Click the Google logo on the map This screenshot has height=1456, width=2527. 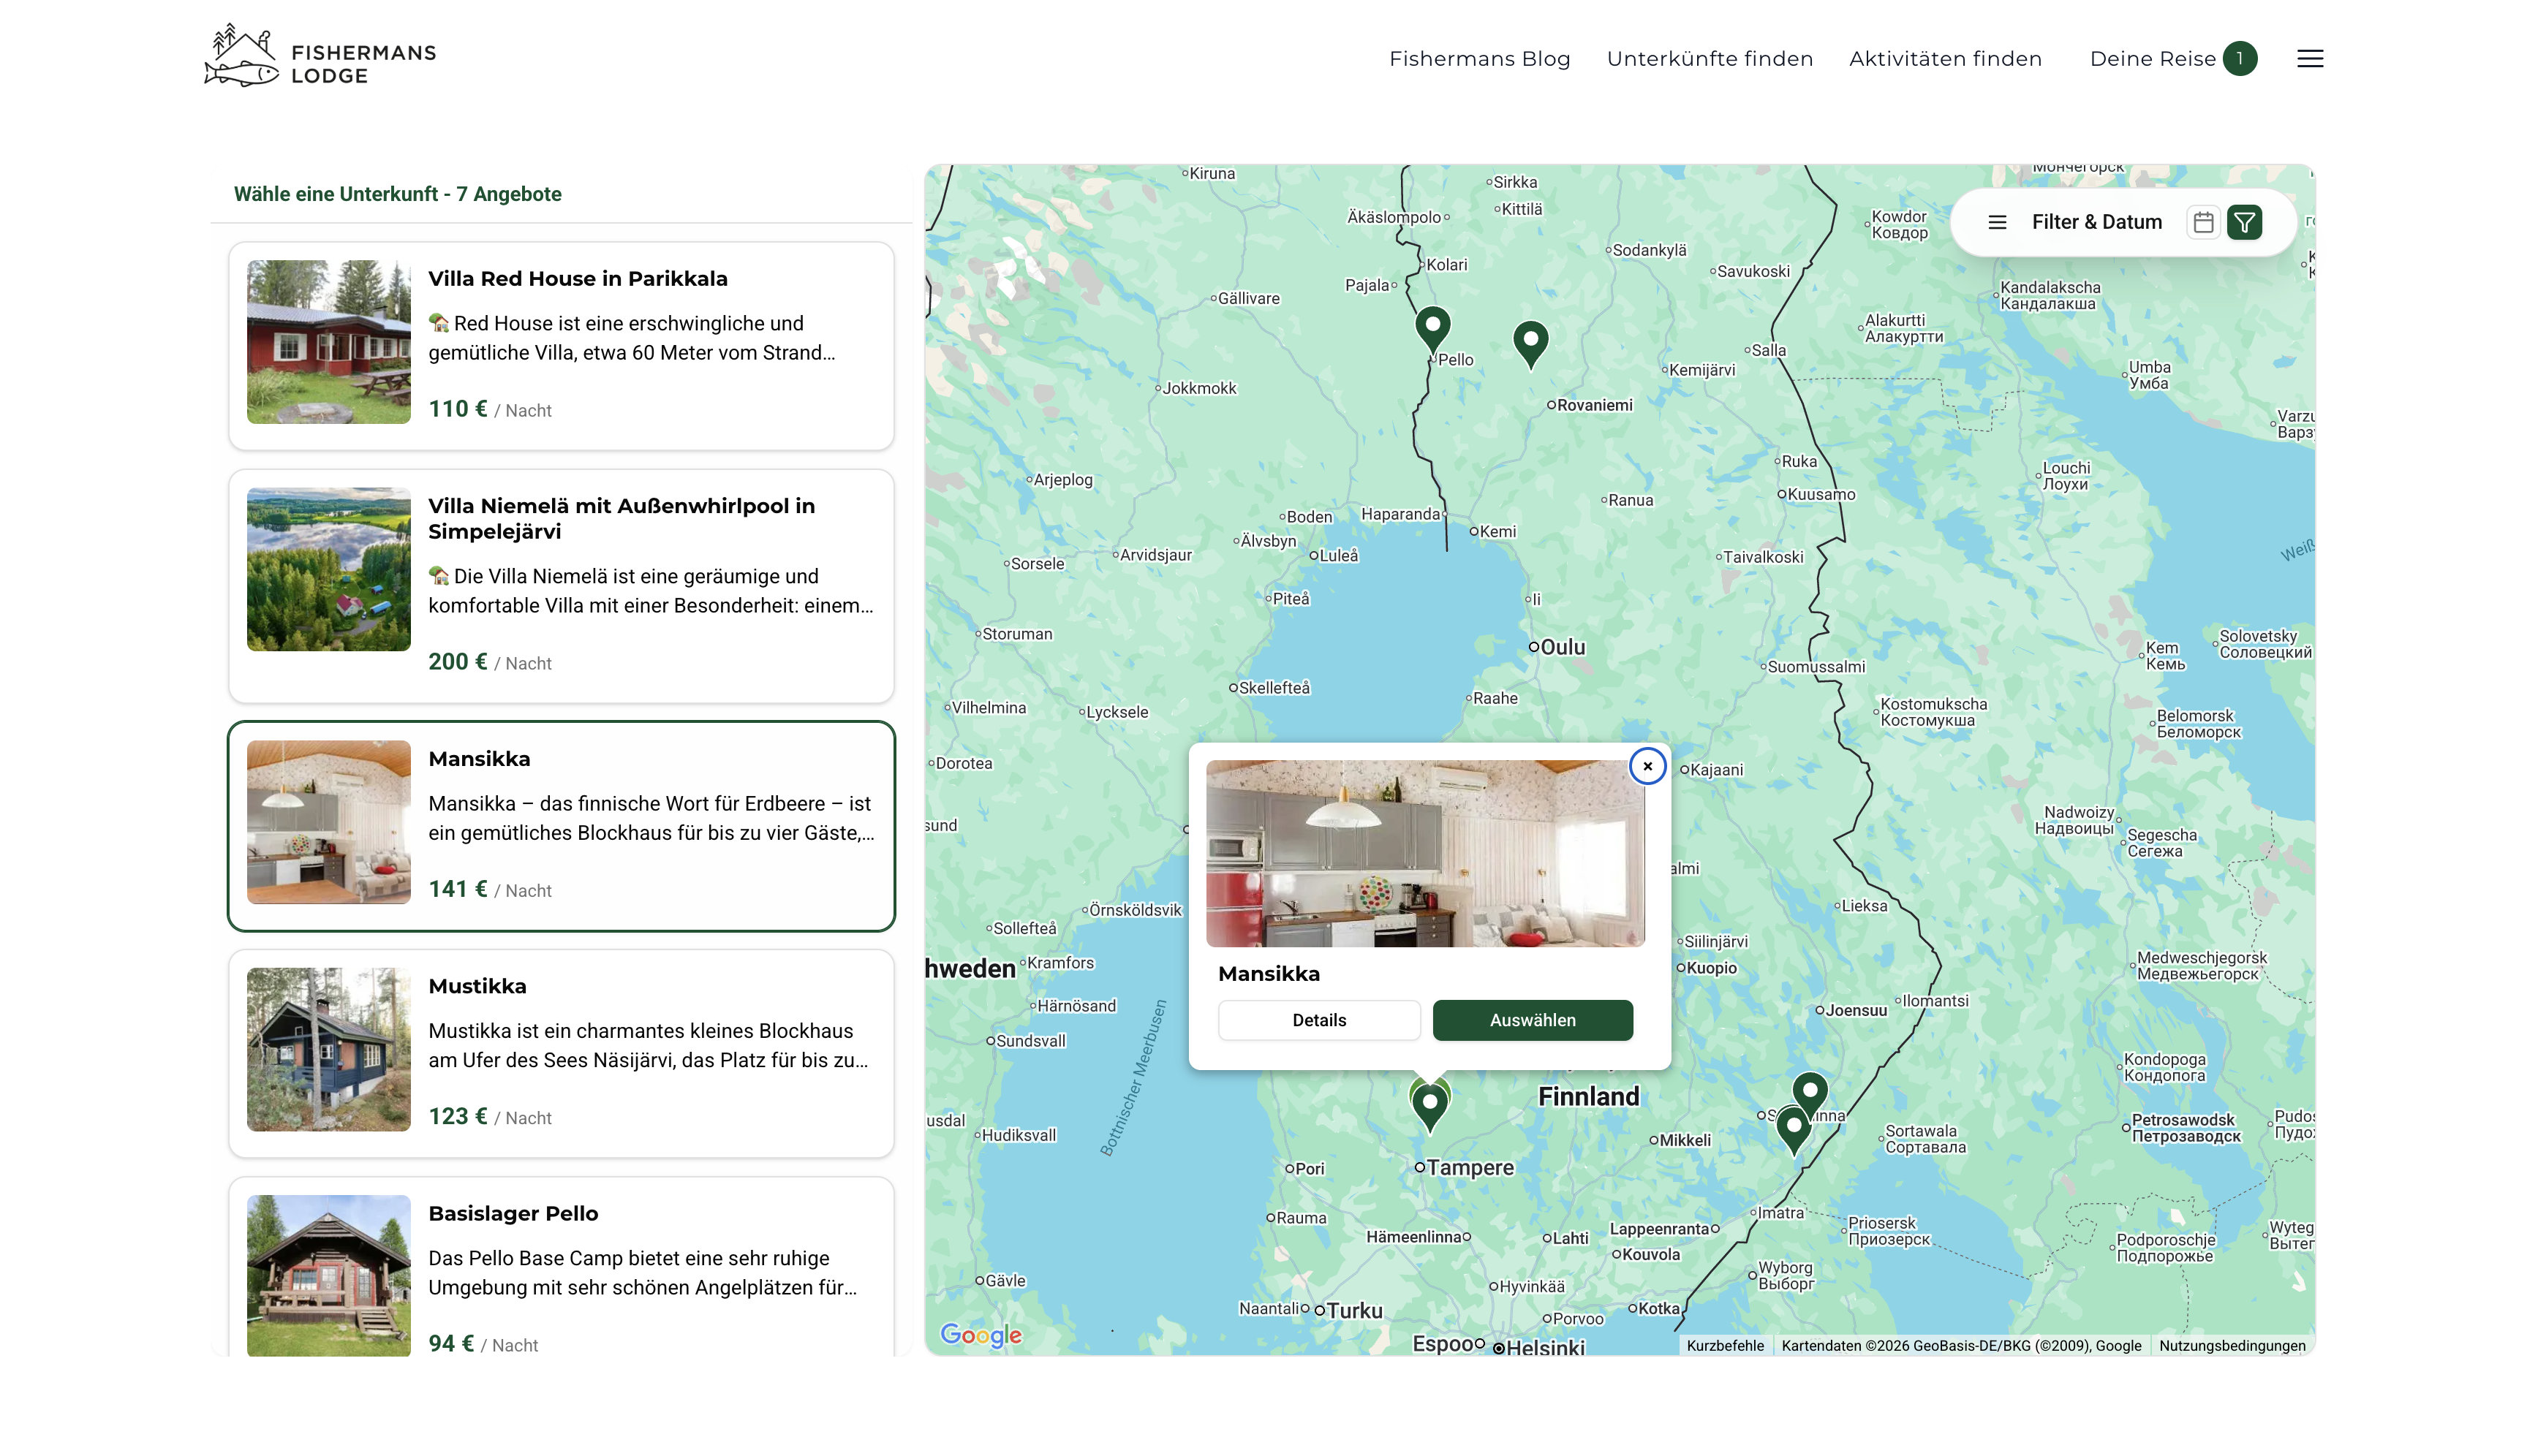(x=981, y=1336)
